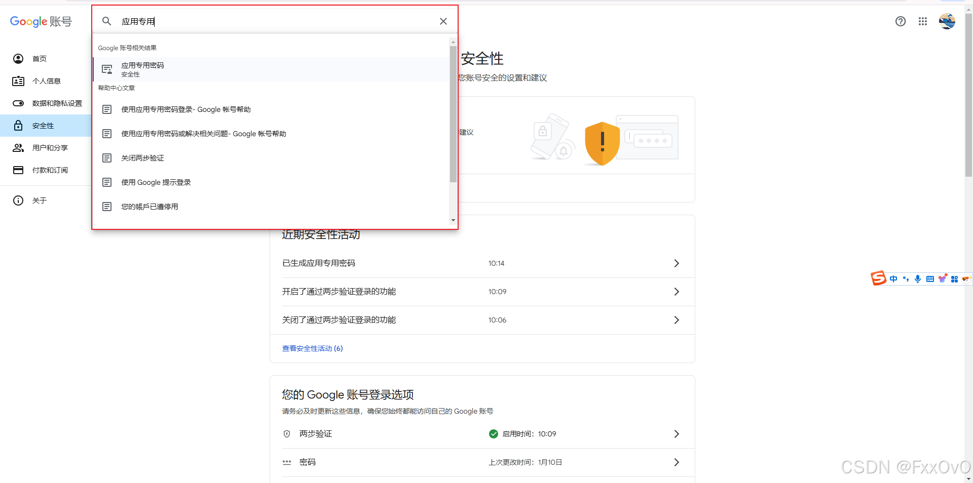Image resolution: width=973 pixels, height=483 pixels.
Task: Toggle Sogou Chinese/English 中 mode
Action: [893, 279]
